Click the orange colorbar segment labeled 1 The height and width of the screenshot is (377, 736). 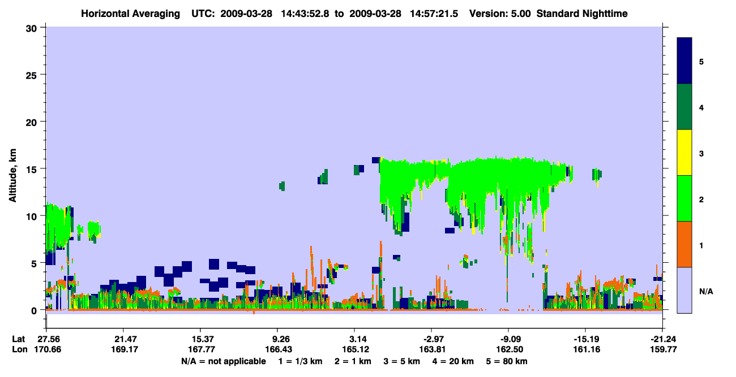point(684,244)
